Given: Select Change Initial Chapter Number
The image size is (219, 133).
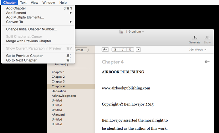Looking at the screenshot, I should [31, 29].
